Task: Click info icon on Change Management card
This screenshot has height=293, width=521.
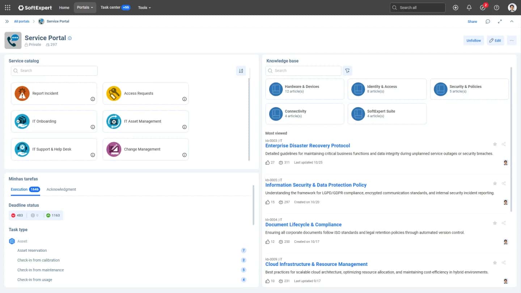Action: pyautogui.click(x=185, y=155)
